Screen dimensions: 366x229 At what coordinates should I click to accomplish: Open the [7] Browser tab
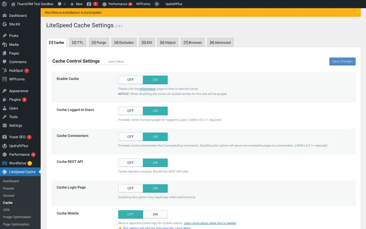click(x=193, y=42)
